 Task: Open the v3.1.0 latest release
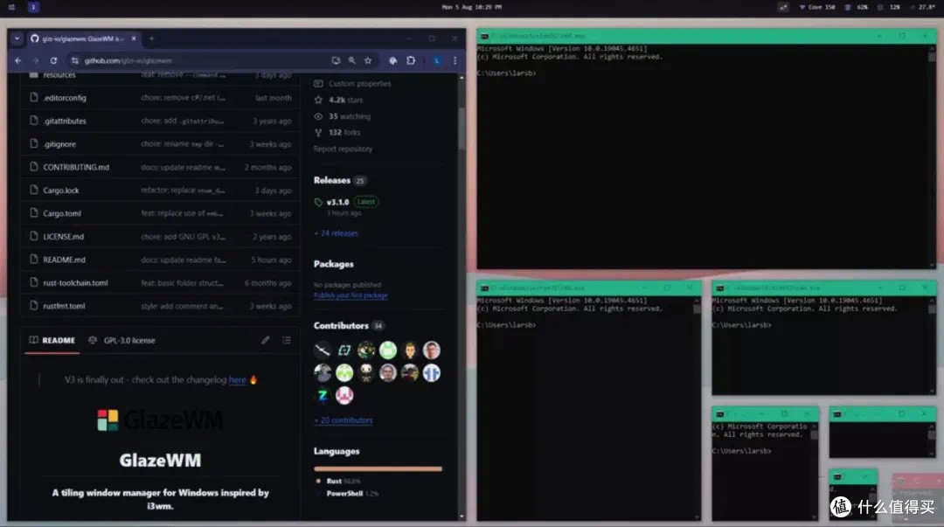[x=337, y=203]
